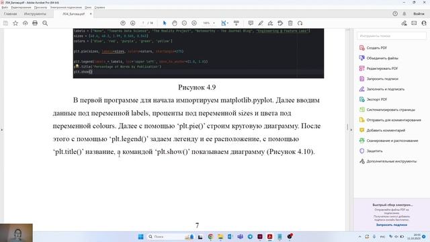Open the Справка menu
Image resolution: width=430 pixels, height=242 pixels.
99,7
